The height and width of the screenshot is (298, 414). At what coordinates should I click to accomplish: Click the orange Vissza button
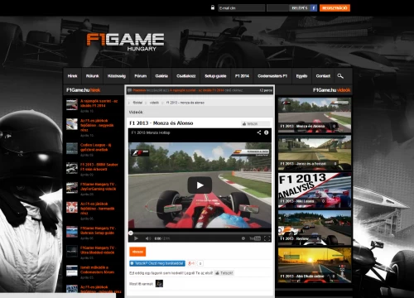(x=137, y=252)
